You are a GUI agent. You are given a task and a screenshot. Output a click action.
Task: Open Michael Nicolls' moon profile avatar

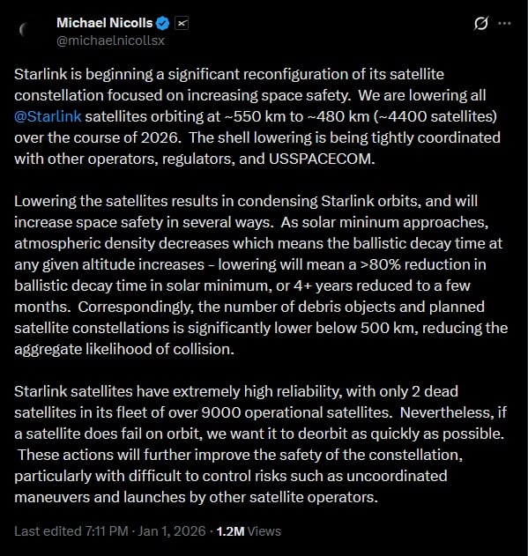(30, 31)
